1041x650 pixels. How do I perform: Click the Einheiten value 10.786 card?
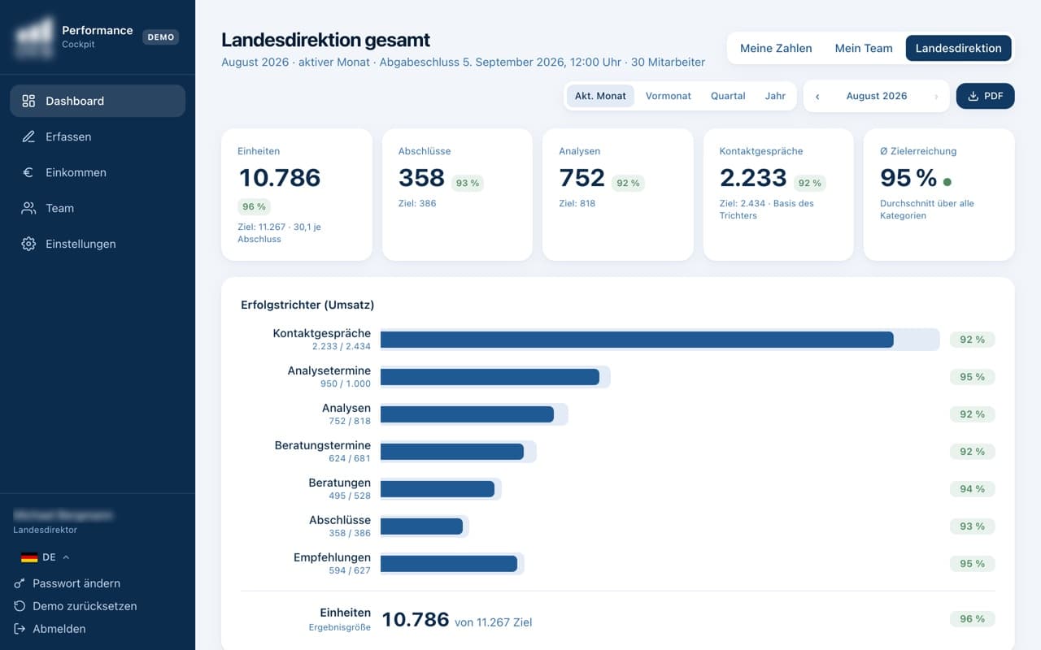coord(297,195)
